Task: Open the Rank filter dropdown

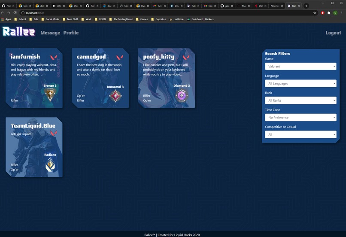Action: tap(300, 100)
